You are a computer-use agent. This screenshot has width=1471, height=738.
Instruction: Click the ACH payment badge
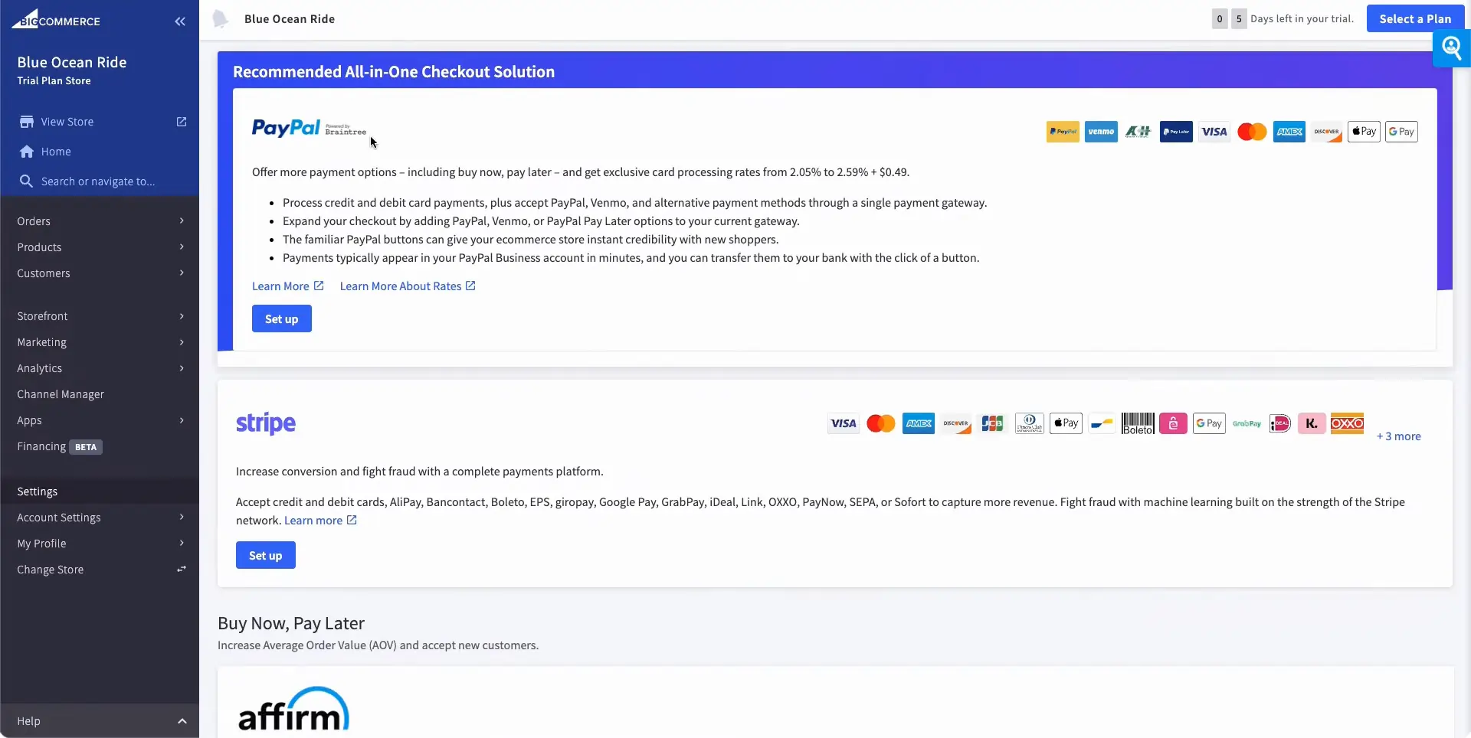(1138, 132)
